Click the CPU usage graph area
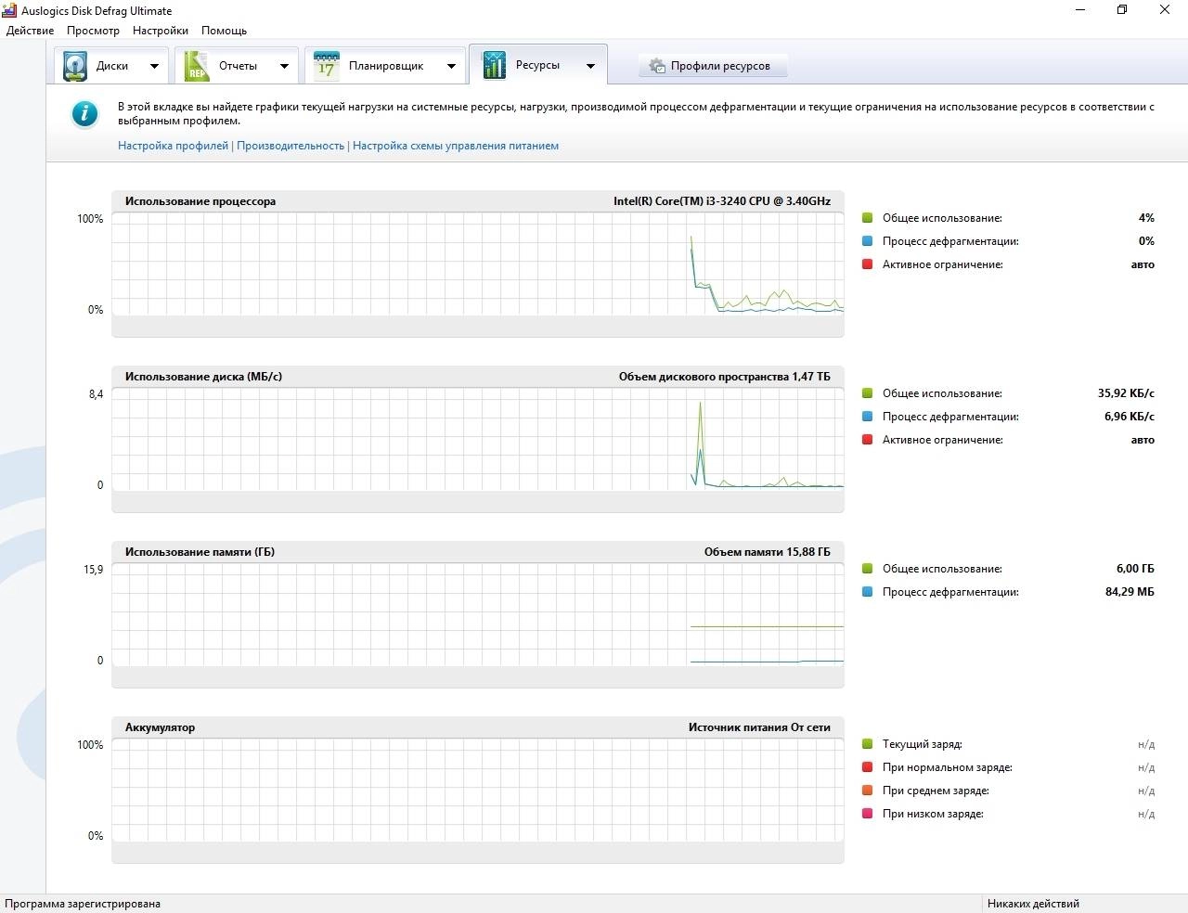The height and width of the screenshot is (913, 1188). [478, 264]
